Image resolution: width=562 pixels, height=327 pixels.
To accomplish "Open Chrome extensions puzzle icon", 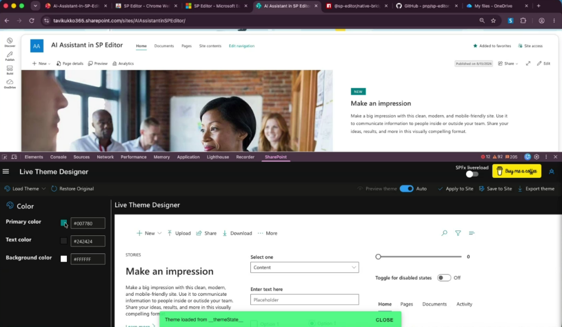I will [523, 21].
